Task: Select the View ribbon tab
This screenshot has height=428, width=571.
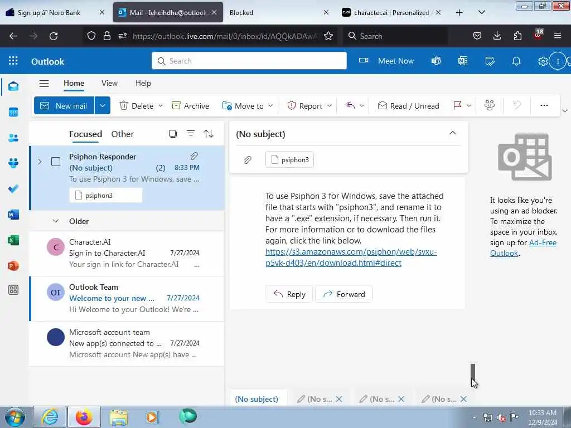Action: point(109,84)
